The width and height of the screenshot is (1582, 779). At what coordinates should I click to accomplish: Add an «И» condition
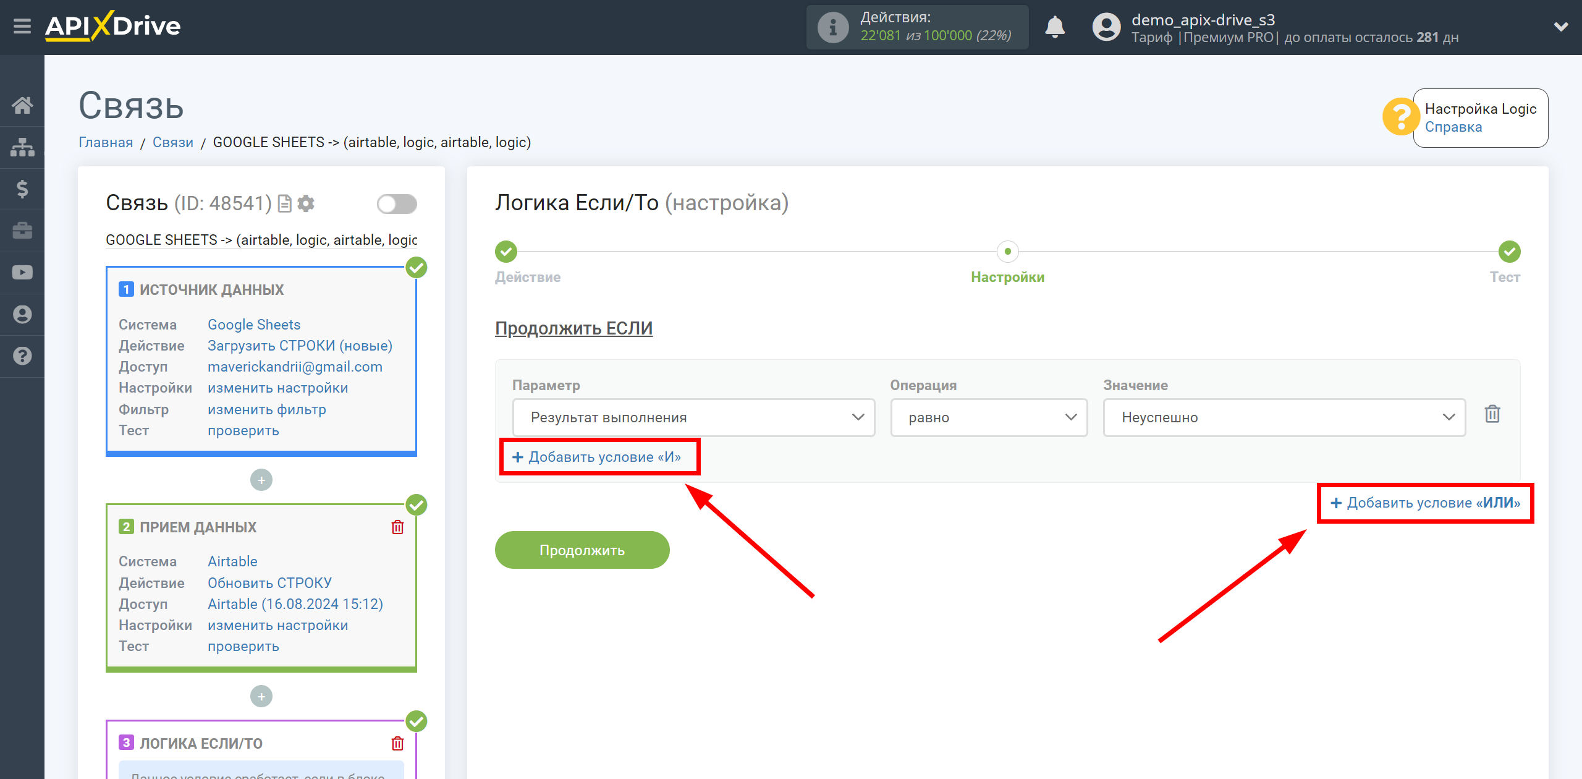pyautogui.click(x=597, y=458)
